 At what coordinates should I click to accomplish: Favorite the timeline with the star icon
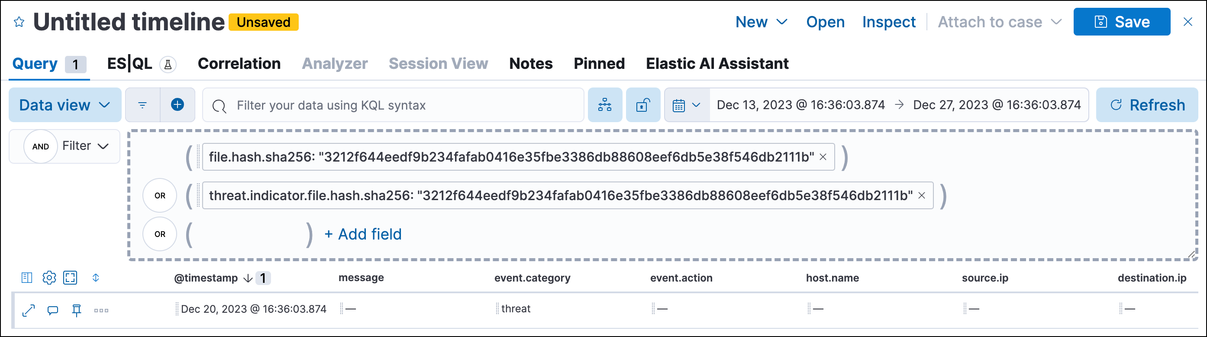19,22
